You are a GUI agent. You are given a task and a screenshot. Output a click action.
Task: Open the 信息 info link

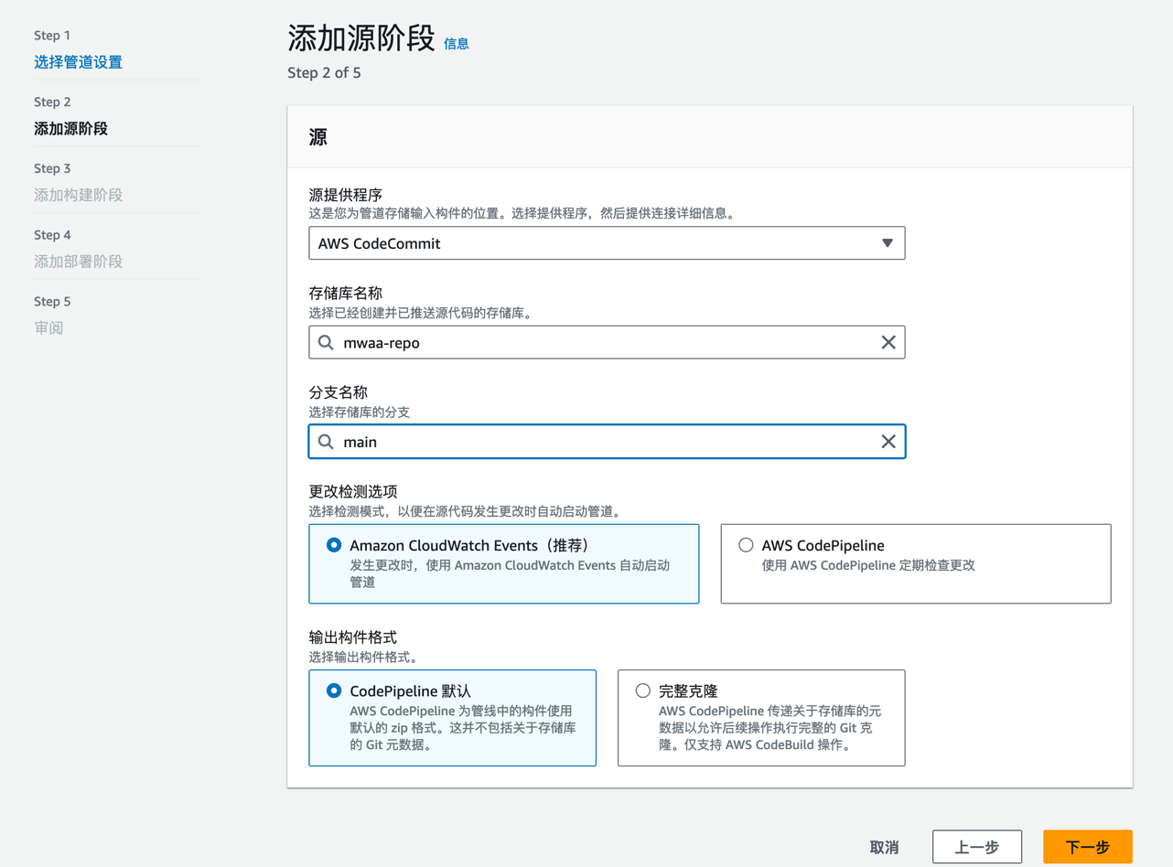point(456,43)
